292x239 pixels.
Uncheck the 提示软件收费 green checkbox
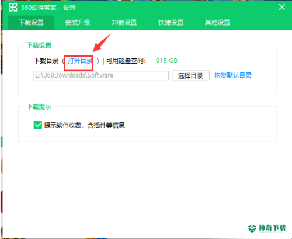point(38,125)
